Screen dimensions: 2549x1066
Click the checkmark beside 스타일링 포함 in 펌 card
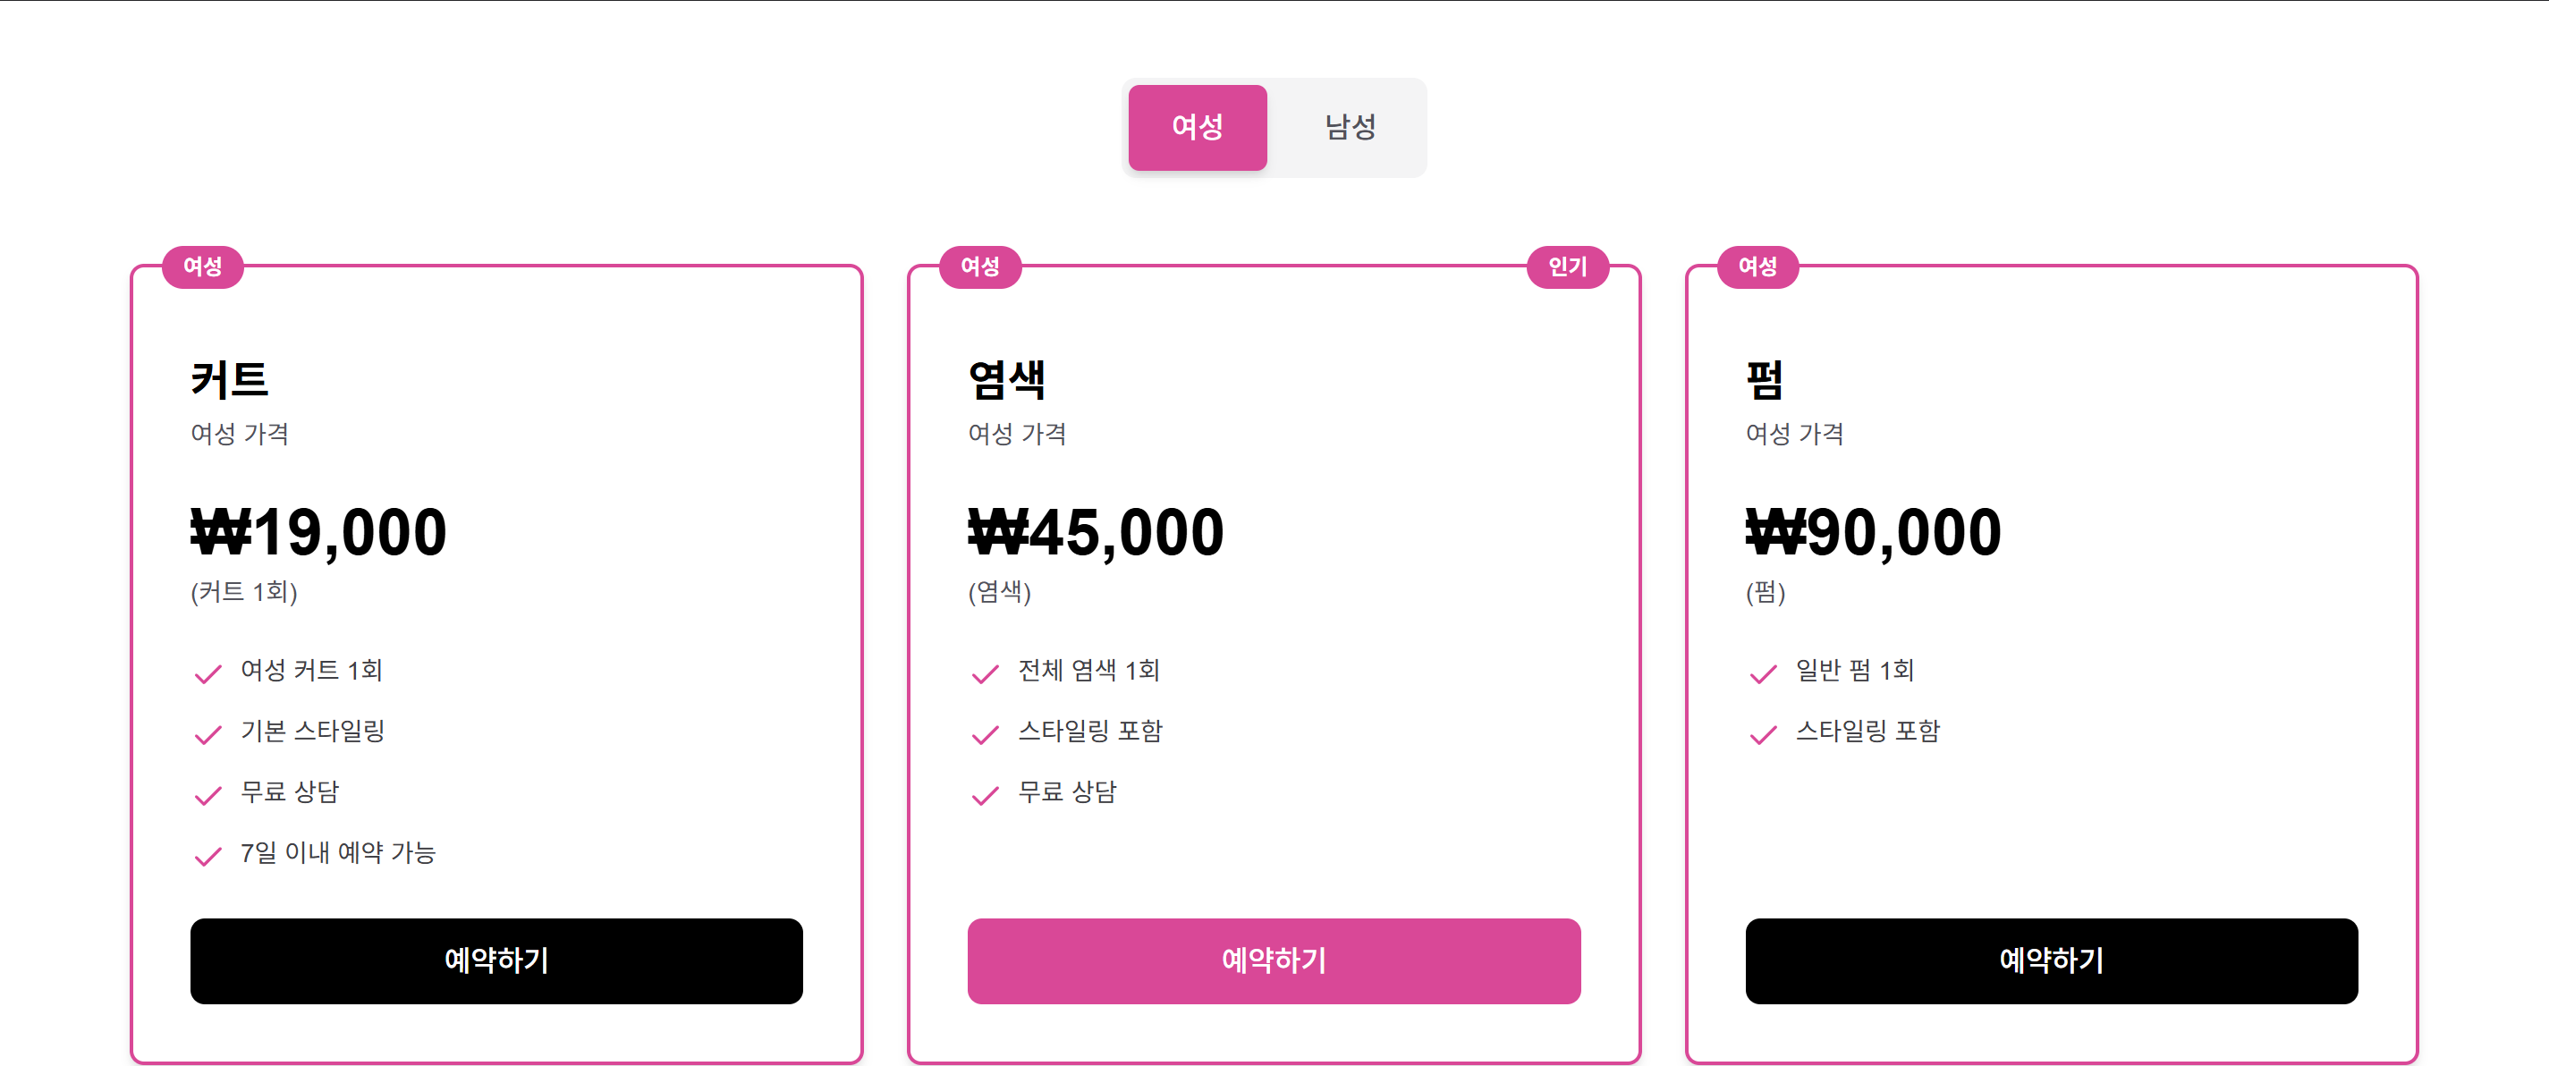click(1762, 734)
